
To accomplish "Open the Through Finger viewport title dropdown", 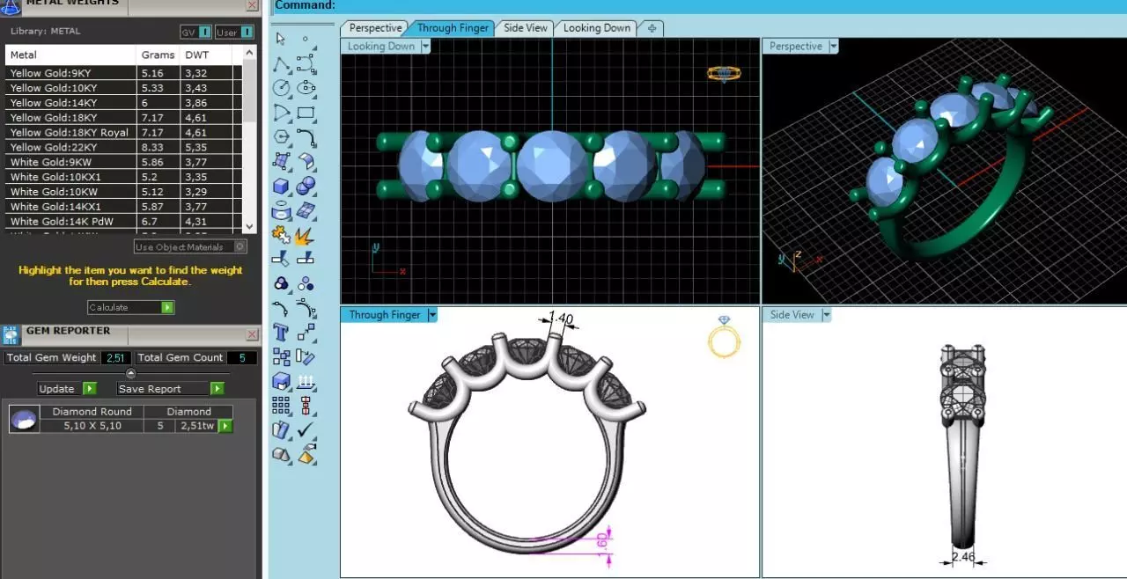I will point(432,315).
